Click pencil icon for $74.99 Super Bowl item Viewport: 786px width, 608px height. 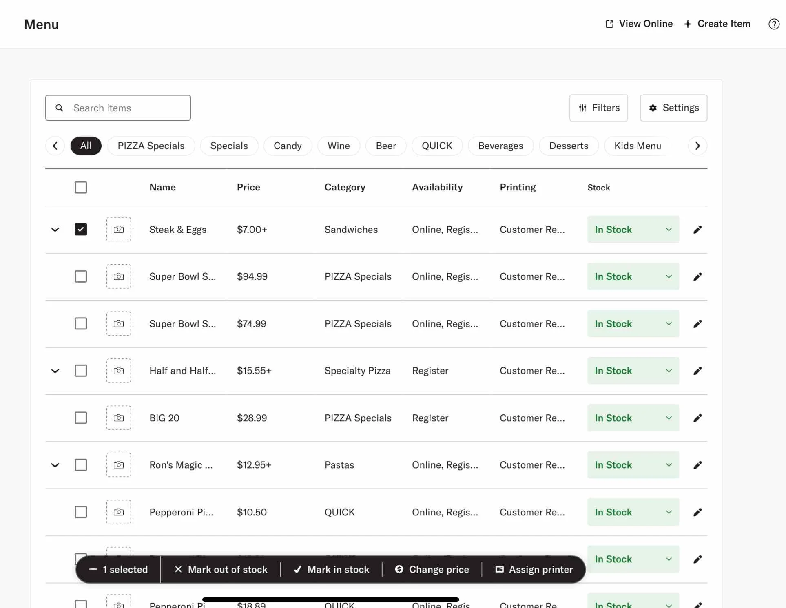pyautogui.click(x=697, y=324)
